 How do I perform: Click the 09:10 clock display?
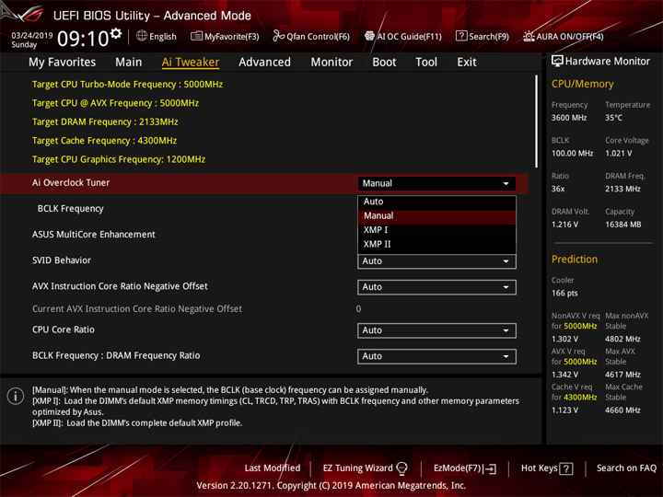[x=83, y=39]
